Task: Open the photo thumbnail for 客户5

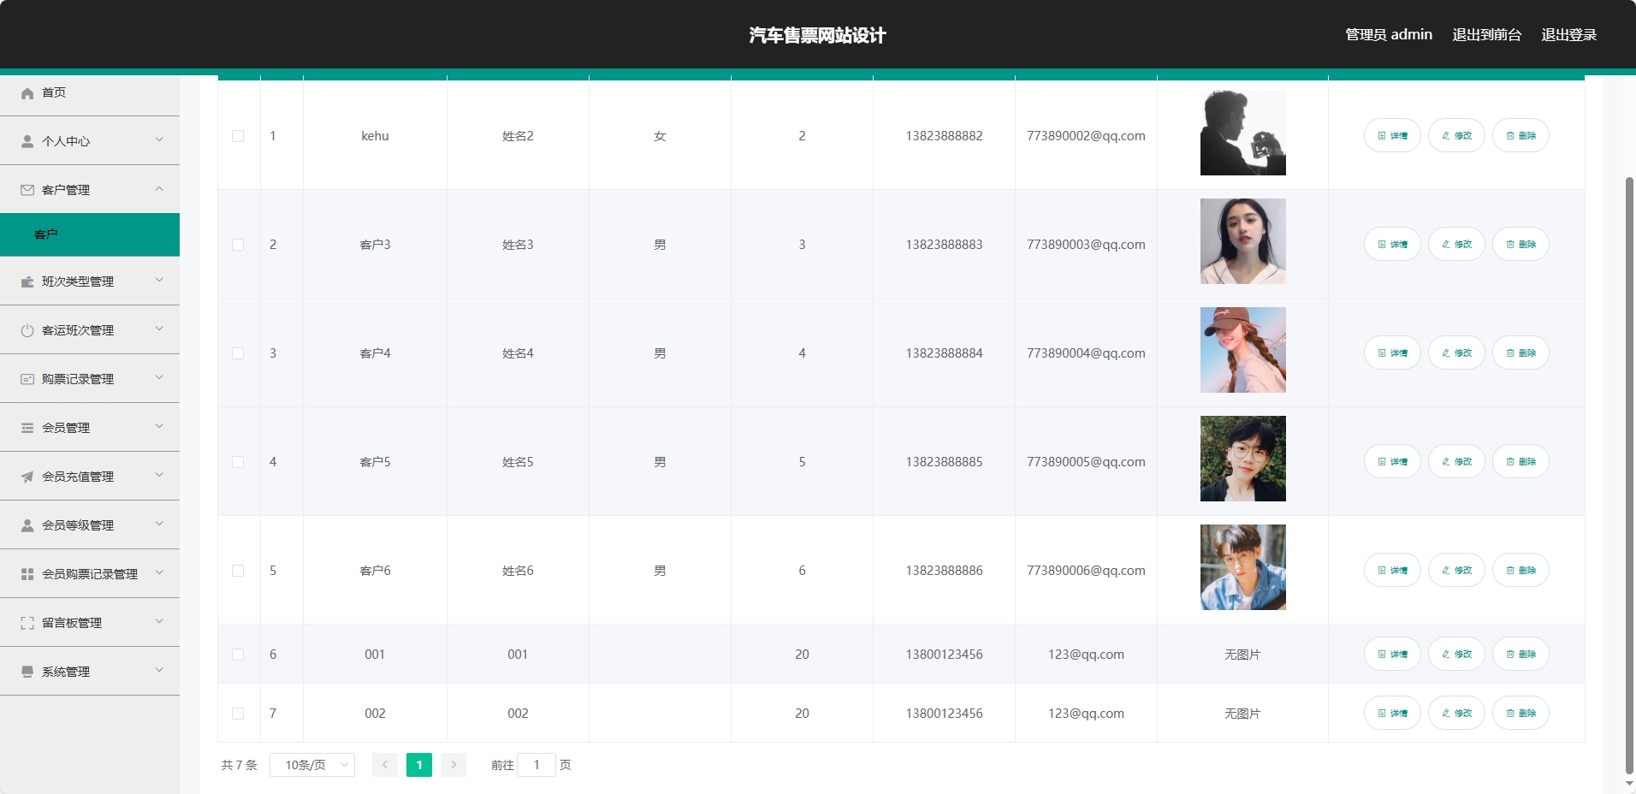Action: (x=1243, y=459)
